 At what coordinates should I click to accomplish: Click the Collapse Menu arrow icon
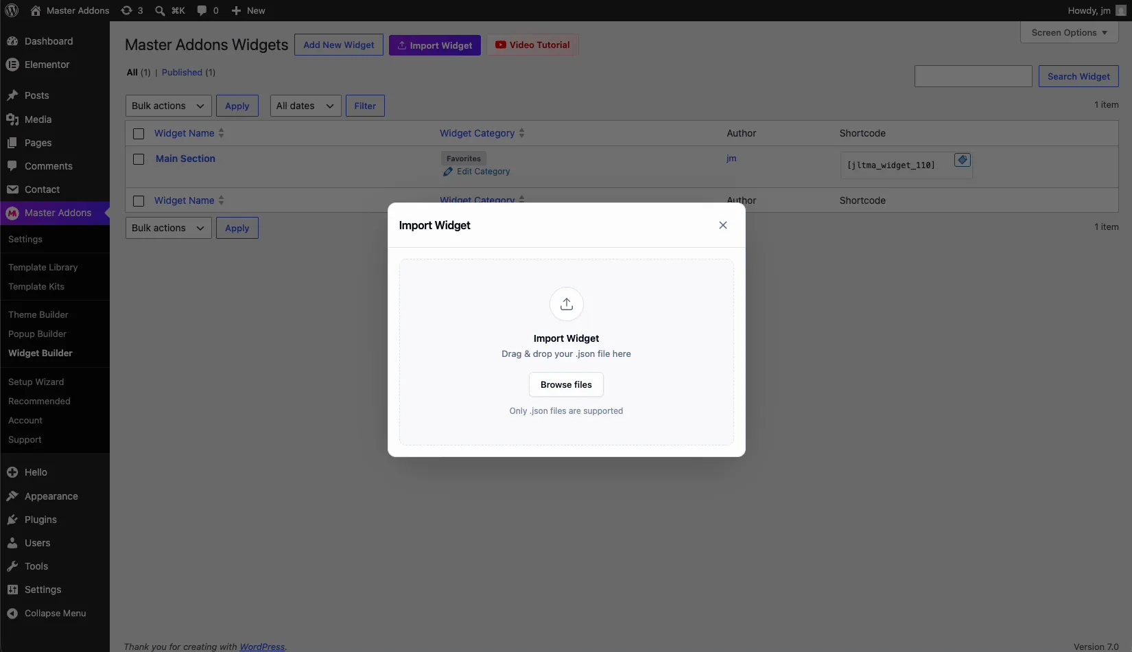pyautogui.click(x=12, y=614)
